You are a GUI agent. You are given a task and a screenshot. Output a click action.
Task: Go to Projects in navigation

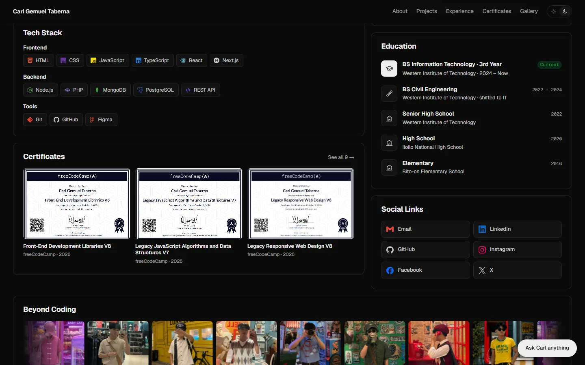click(x=427, y=11)
